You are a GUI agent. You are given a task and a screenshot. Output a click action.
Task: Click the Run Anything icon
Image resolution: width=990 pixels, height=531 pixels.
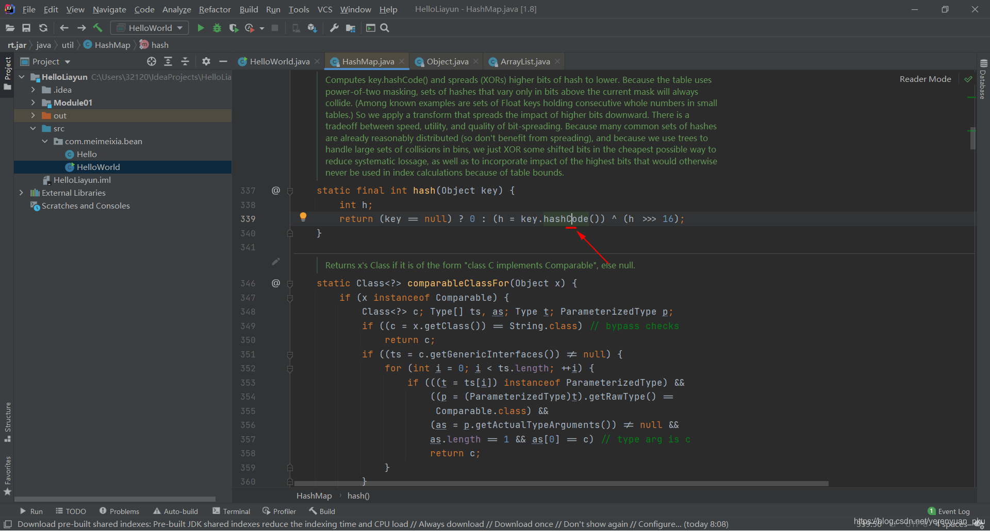click(x=370, y=28)
